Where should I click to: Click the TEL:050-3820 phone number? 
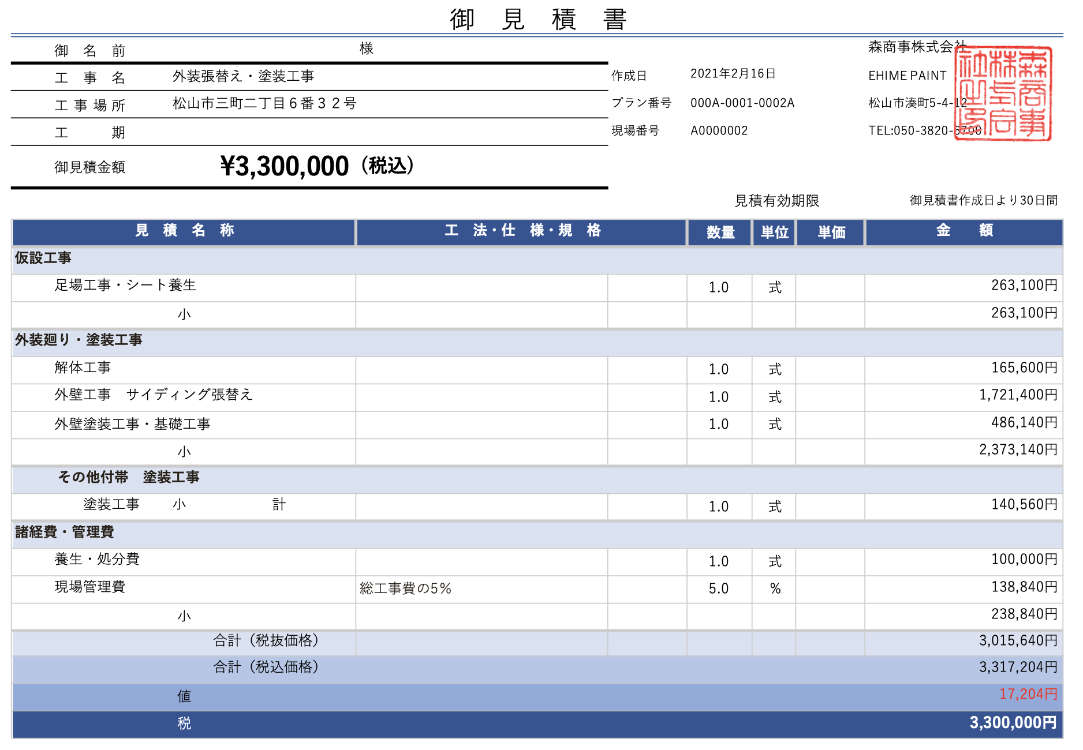(x=925, y=130)
